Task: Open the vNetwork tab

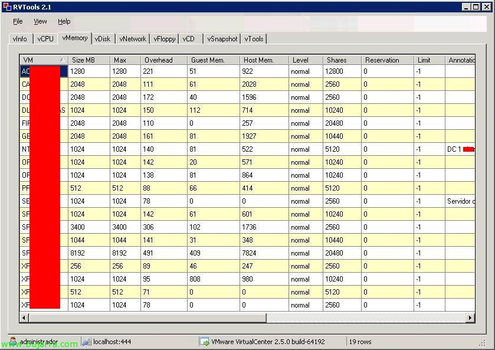Action: tap(133, 39)
